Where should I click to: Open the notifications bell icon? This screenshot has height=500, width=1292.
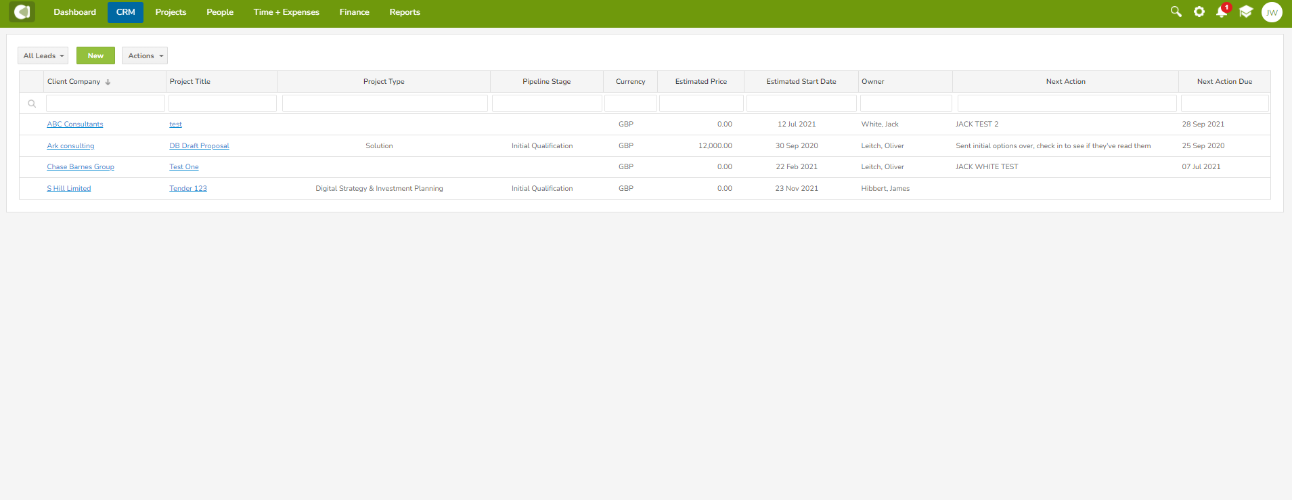click(x=1222, y=12)
